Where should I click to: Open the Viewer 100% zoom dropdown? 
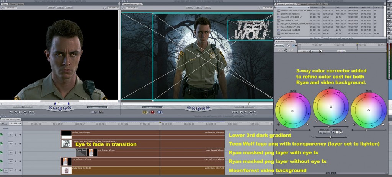[x=51, y=8]
